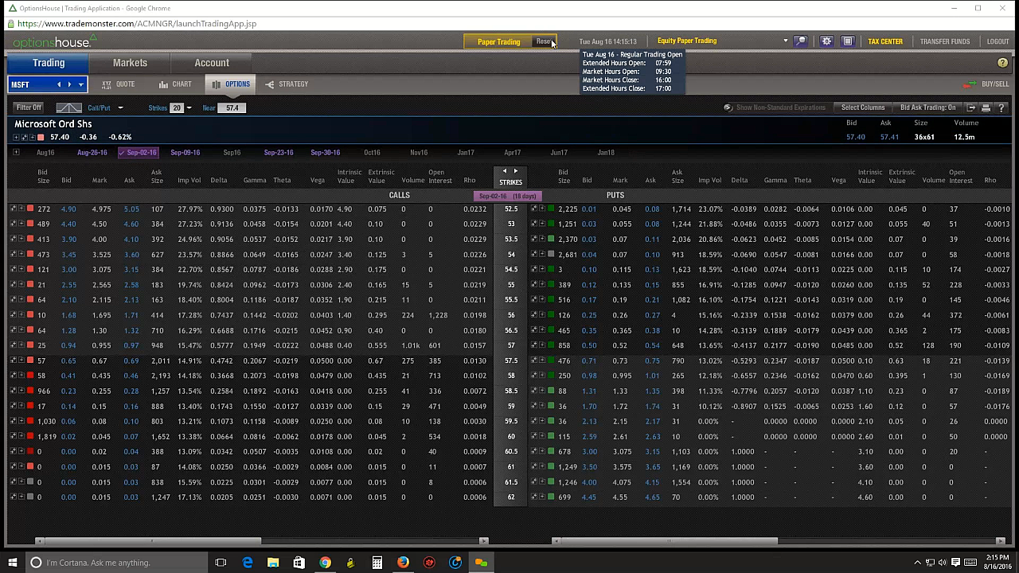This screenshot has height=573, width=1019.
Task: Open Chrome from the taskbar
Action: 325,563
